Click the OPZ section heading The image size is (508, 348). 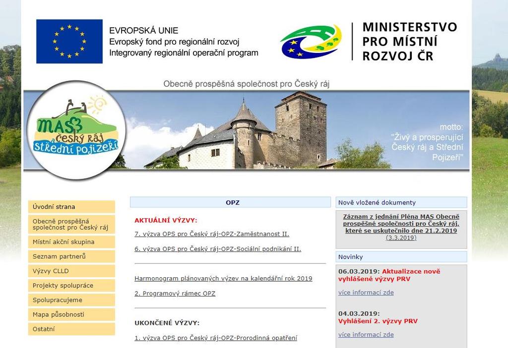tap(230, 202)
